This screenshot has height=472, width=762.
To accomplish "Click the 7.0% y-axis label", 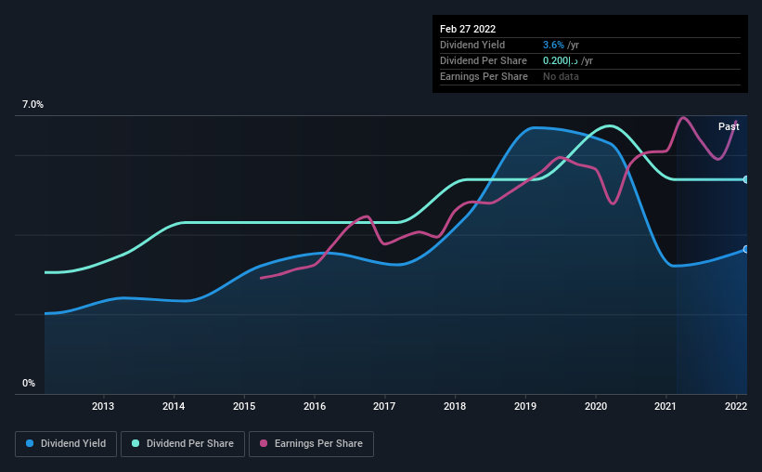I will click(32, 105).
